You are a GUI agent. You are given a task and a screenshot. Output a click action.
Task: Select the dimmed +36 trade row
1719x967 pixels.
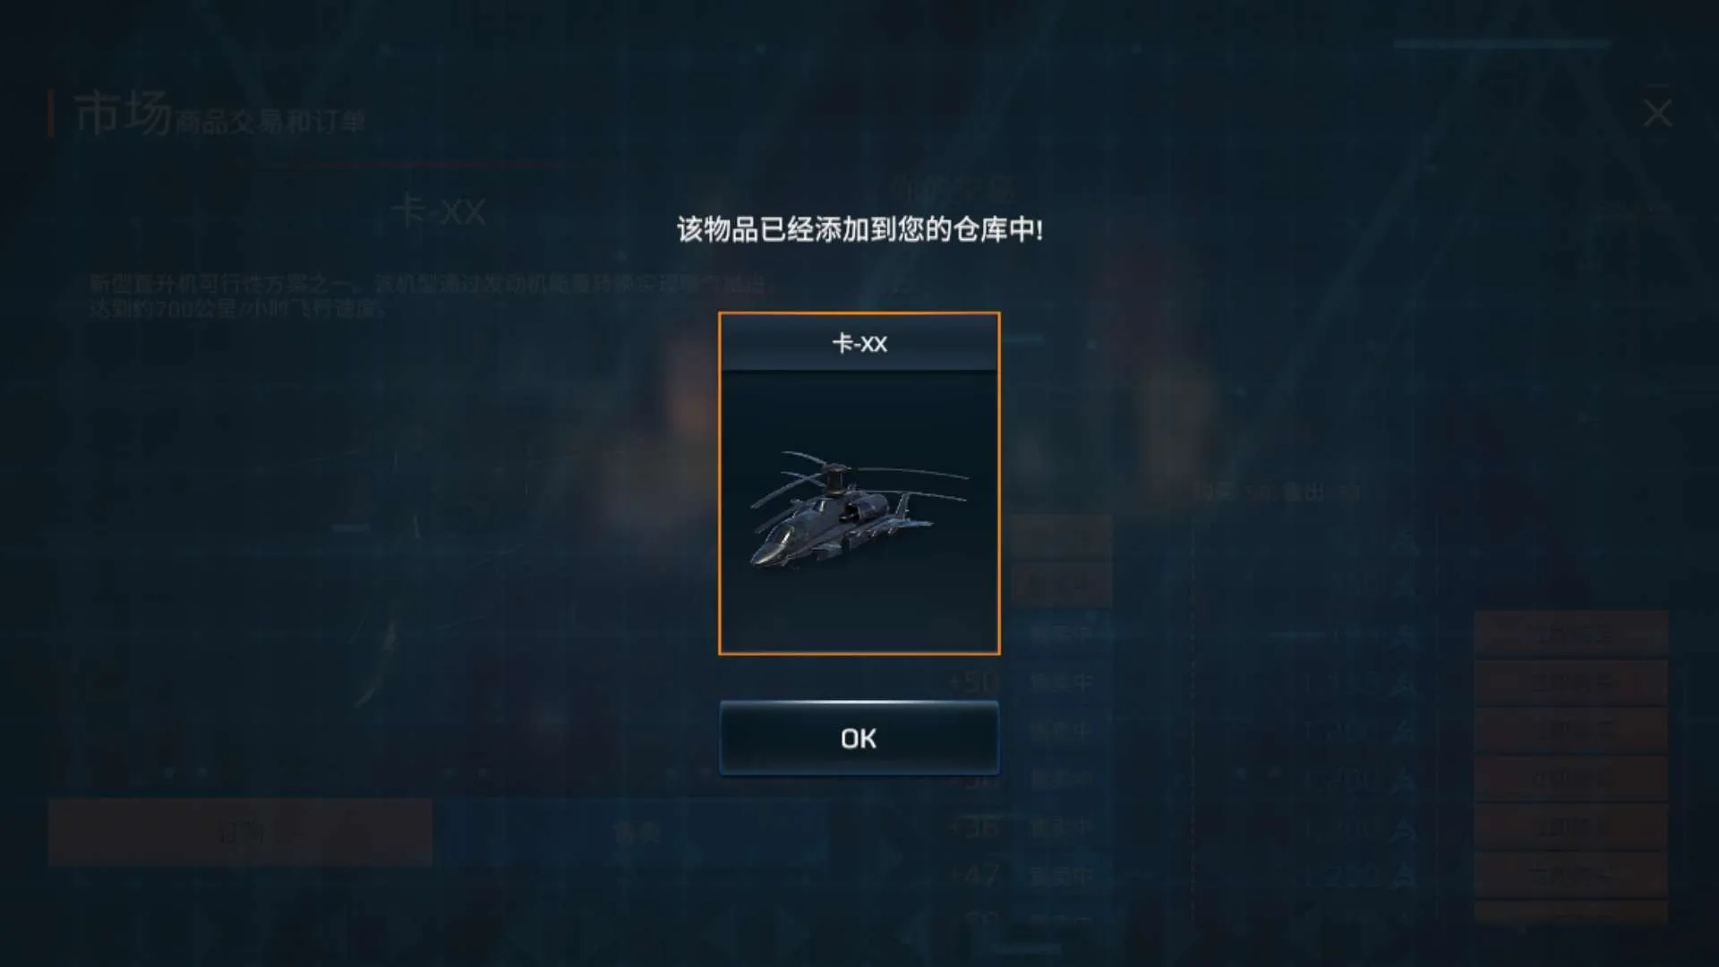(1182, 827)
